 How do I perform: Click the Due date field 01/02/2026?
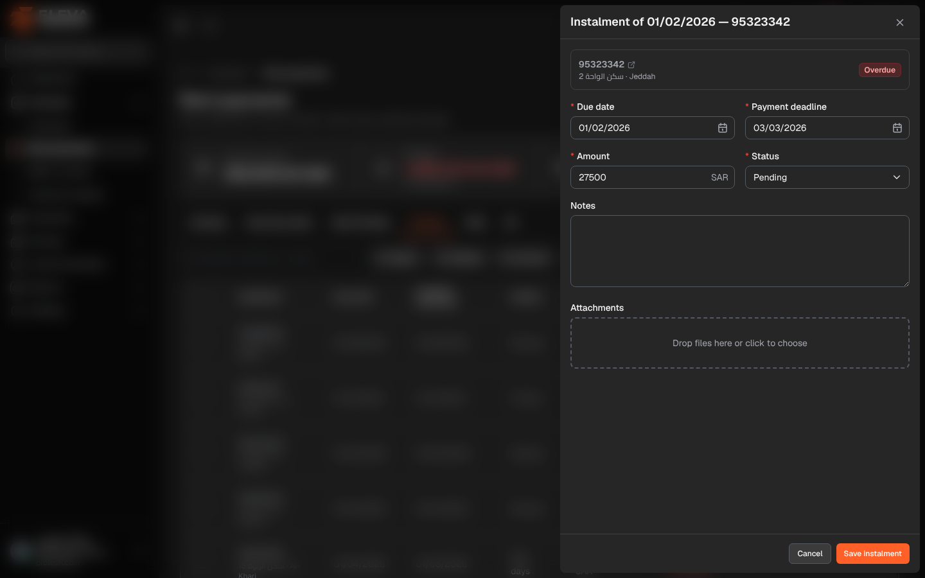(653, 128)
